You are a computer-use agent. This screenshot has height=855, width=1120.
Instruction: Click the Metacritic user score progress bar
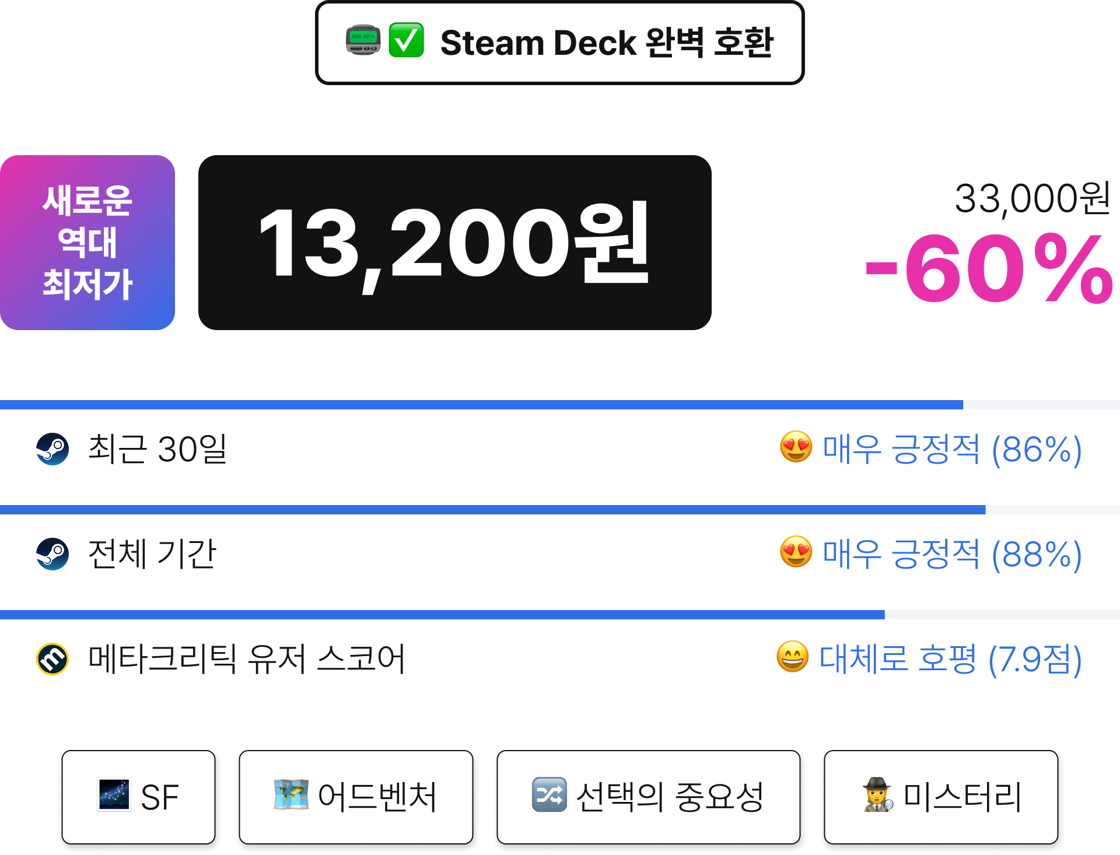coord(560,615)
